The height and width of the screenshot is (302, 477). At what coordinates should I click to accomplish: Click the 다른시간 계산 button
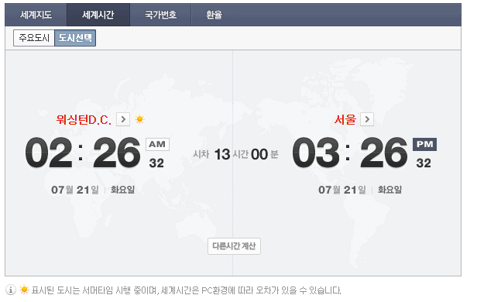(x=234, y=246)
